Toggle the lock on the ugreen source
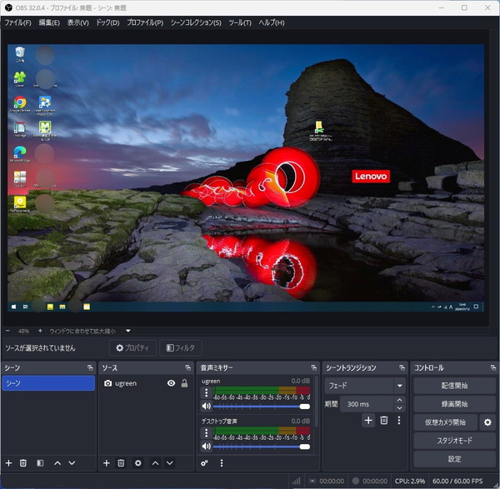Screen dimensions: 500x489 (x=184, y=383)
